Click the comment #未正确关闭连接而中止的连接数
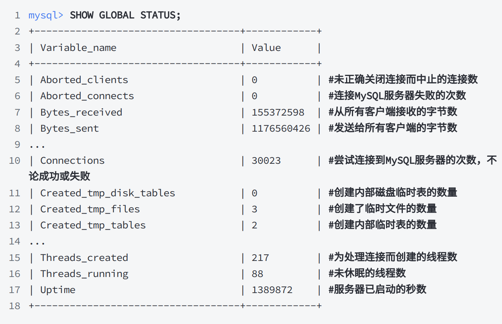This screenshot has width=502, height=324. coord(403,80)
